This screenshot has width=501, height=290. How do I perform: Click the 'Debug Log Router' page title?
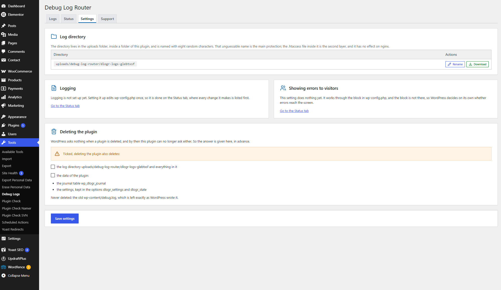point(68,7)
